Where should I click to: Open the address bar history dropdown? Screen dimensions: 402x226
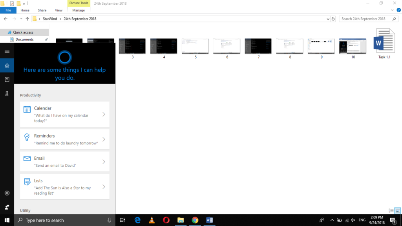point(327,18)
